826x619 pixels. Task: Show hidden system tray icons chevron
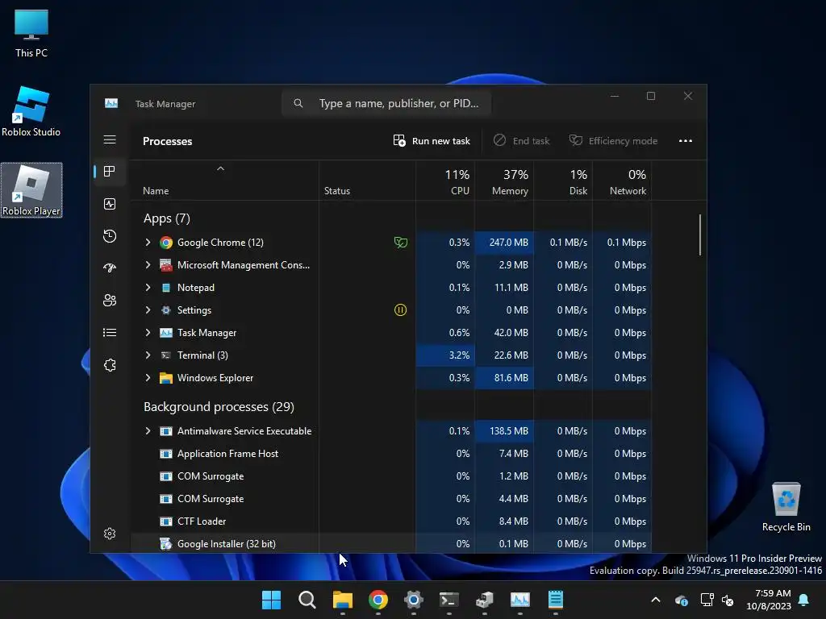655,600
